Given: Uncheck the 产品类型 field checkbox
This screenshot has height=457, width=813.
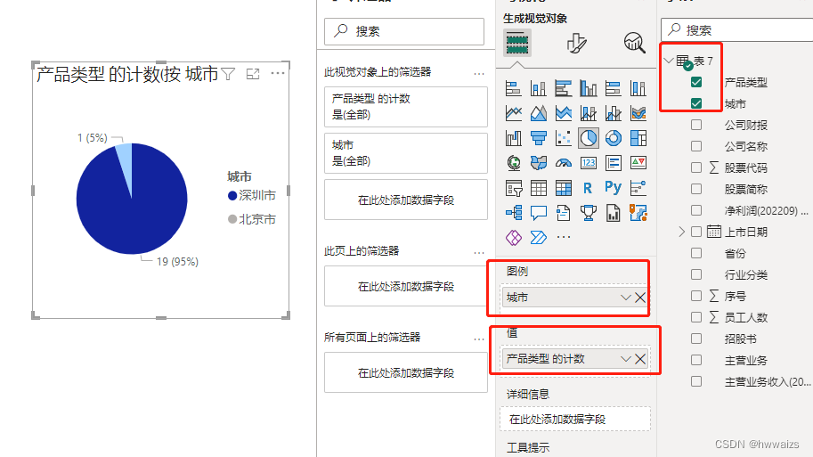Looking at the screenshot, I should [x=696, y=82].
